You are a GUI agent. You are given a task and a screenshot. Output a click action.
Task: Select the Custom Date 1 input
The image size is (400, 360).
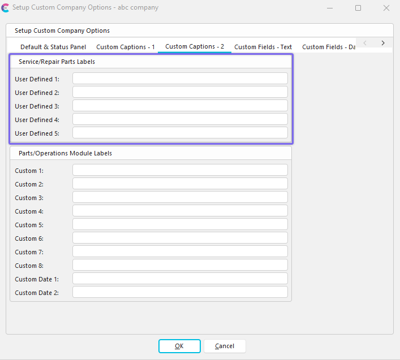[x=180, y=279]
